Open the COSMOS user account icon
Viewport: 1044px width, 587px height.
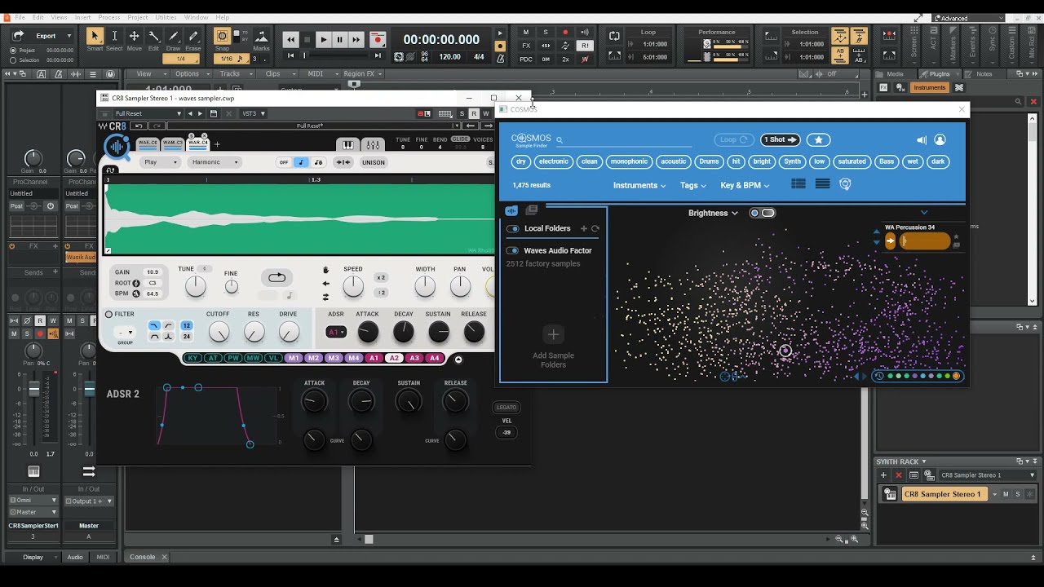(940, 139)
